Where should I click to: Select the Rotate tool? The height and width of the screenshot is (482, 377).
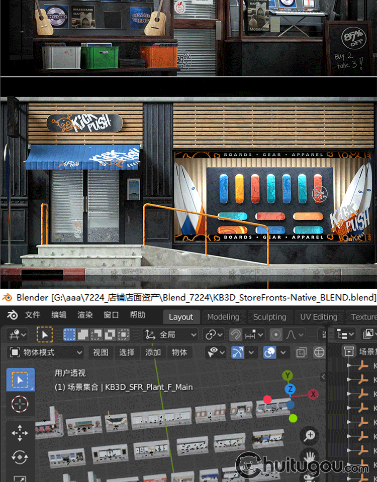point(20,457)
